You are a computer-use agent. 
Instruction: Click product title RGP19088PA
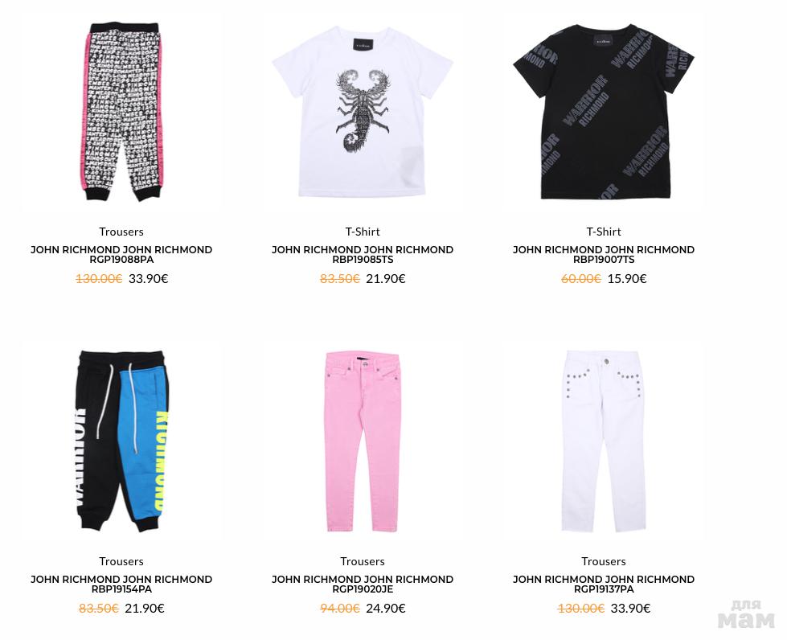point(121,255)
